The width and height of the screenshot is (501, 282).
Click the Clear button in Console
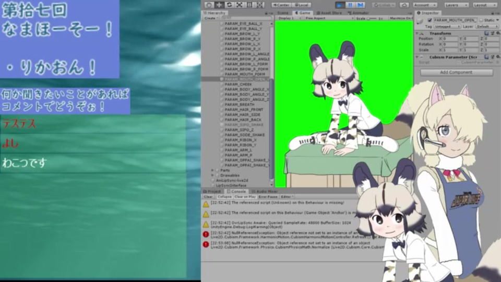point(208,197)
